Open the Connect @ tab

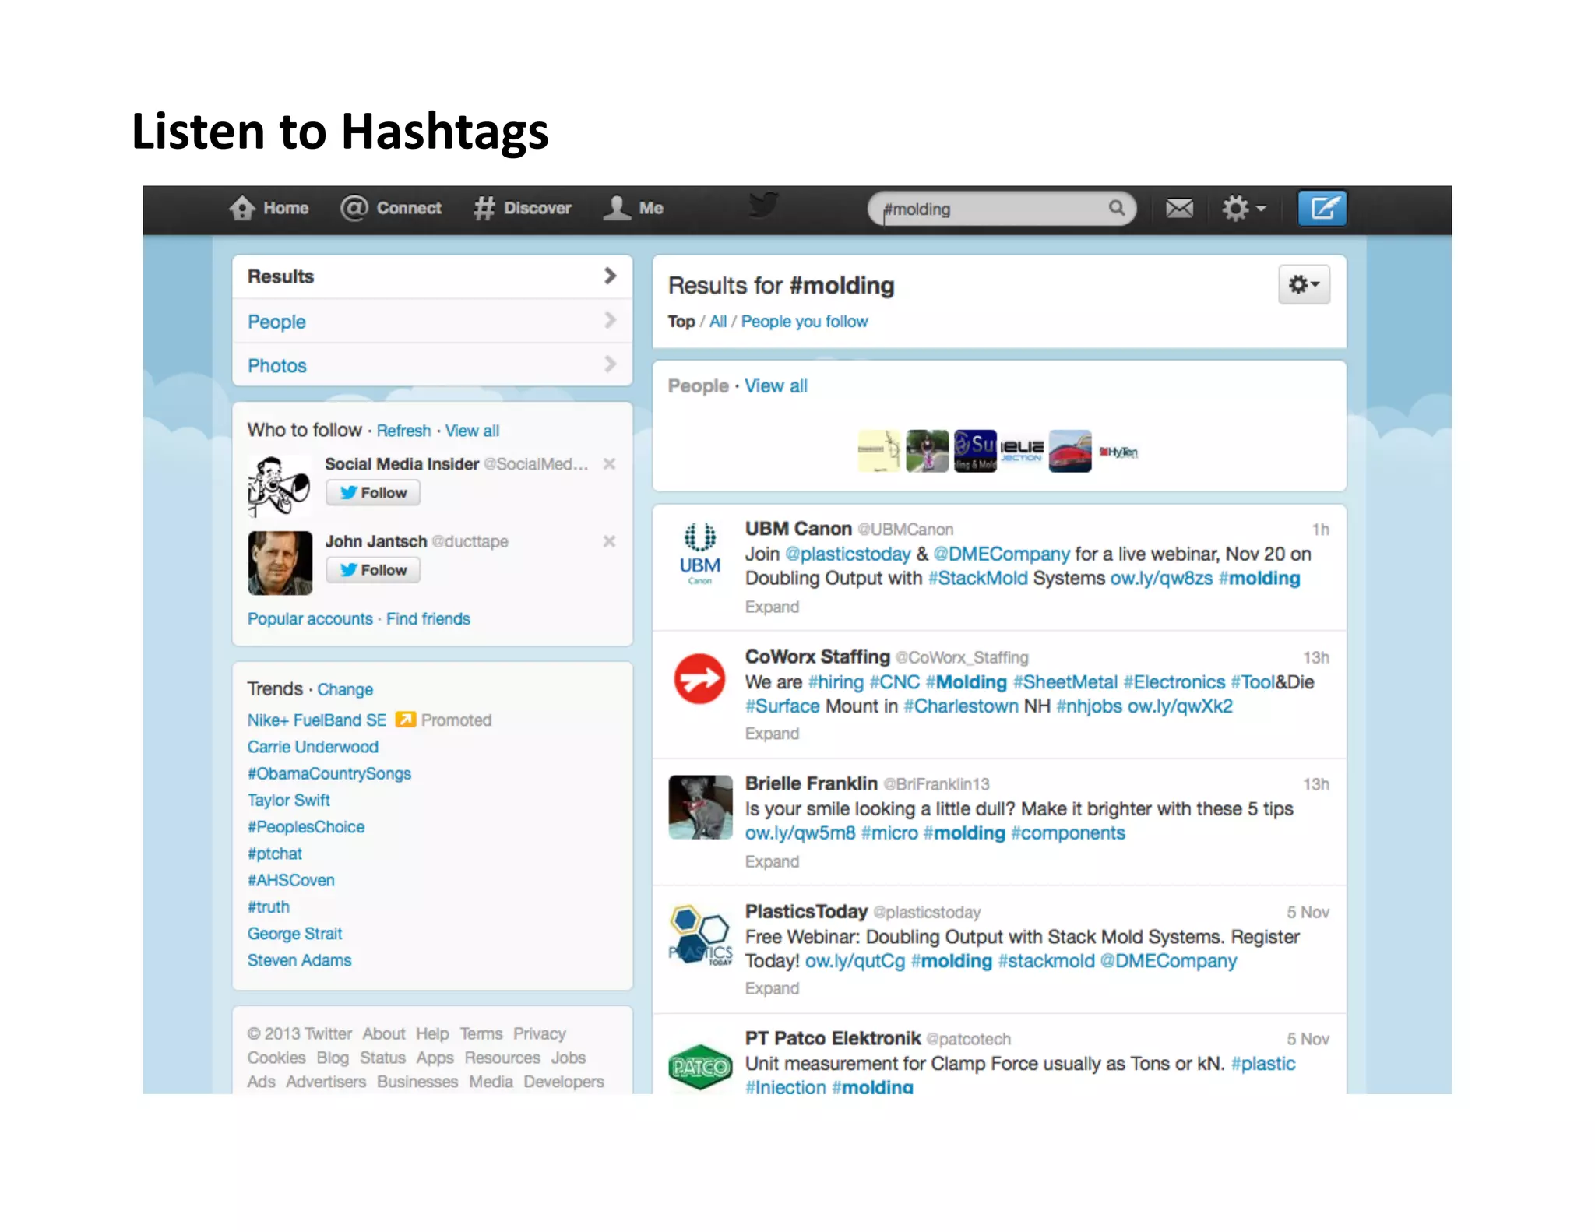click(391, 208)
